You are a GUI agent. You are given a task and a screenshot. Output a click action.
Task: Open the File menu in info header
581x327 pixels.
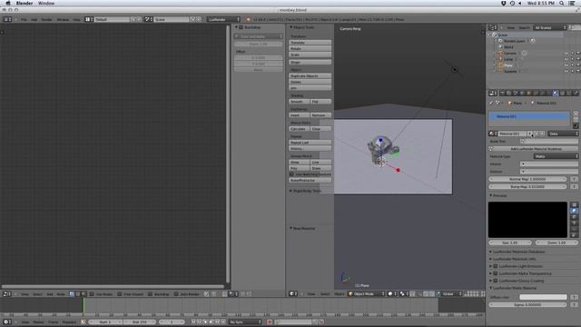coord(24,19)
